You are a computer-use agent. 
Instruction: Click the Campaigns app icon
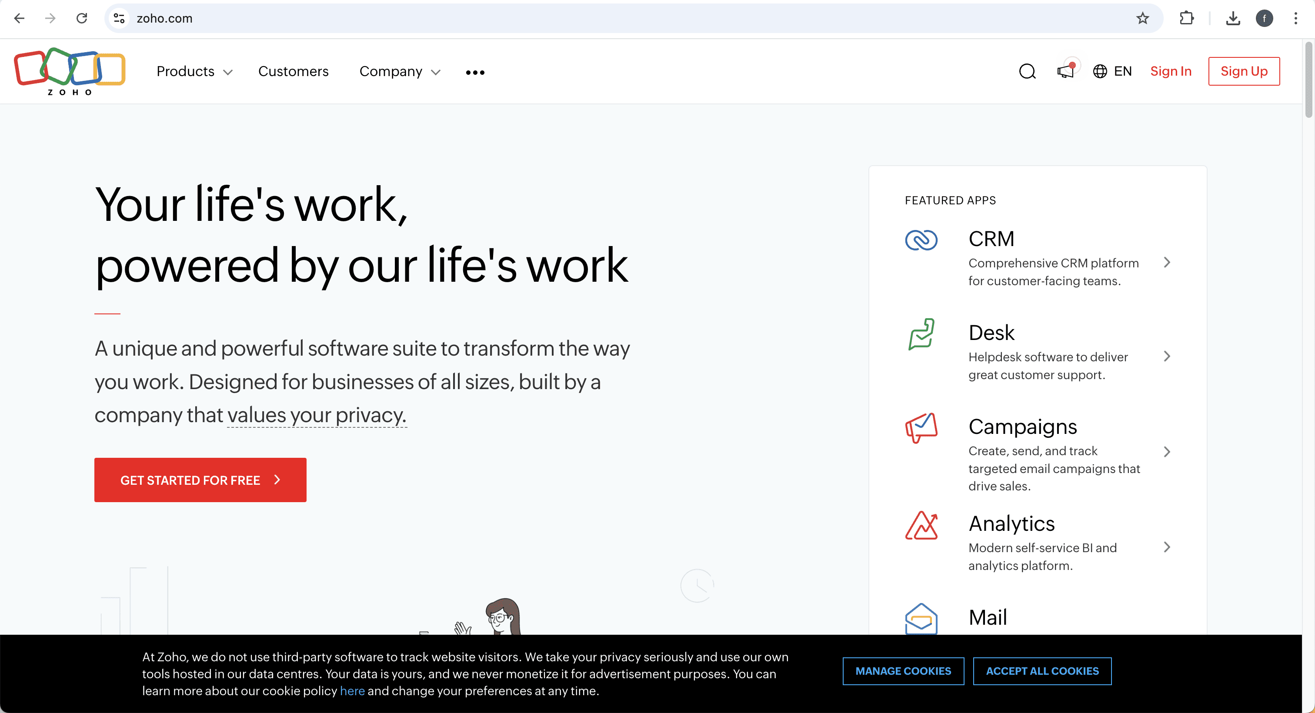(921, 428)
